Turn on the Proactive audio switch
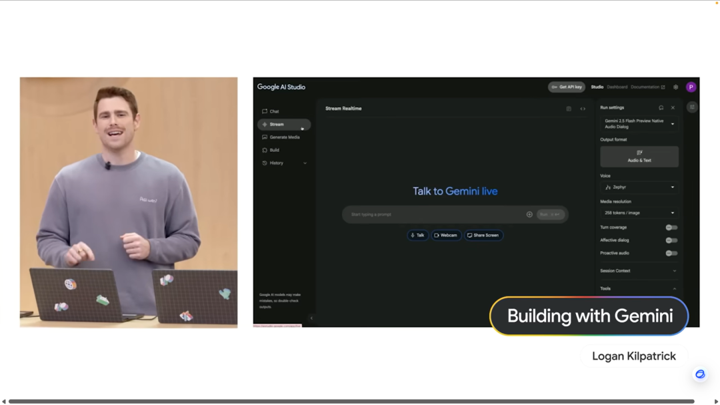Image resolution: width=720 pixels, height=405 pixels. point(671,253)
